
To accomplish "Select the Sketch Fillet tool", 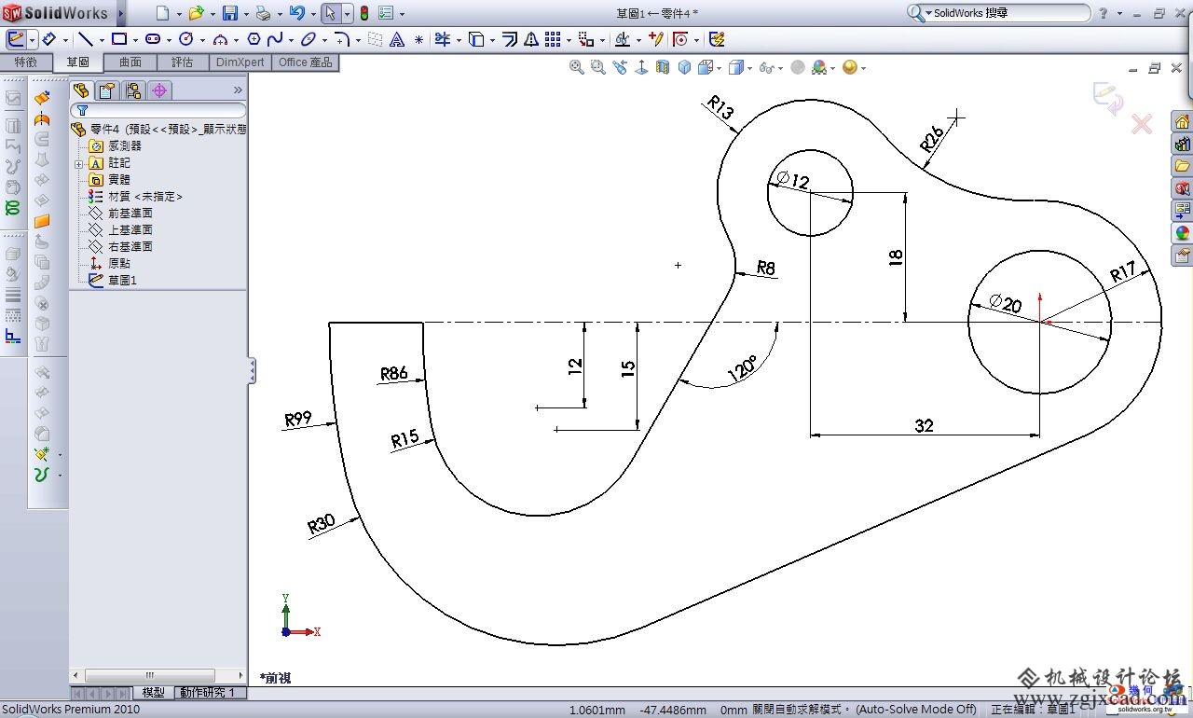I will point(342,39).
